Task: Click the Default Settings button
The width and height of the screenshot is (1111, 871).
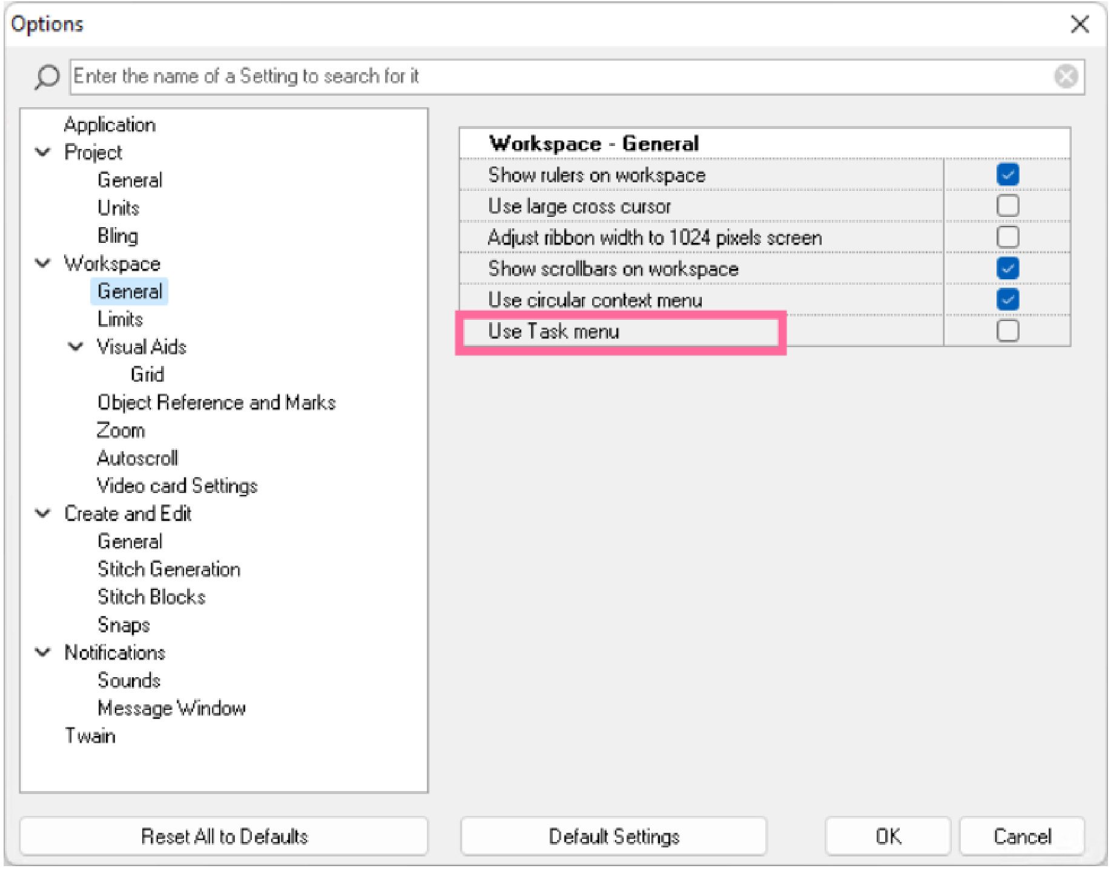Action: point(613,836)
